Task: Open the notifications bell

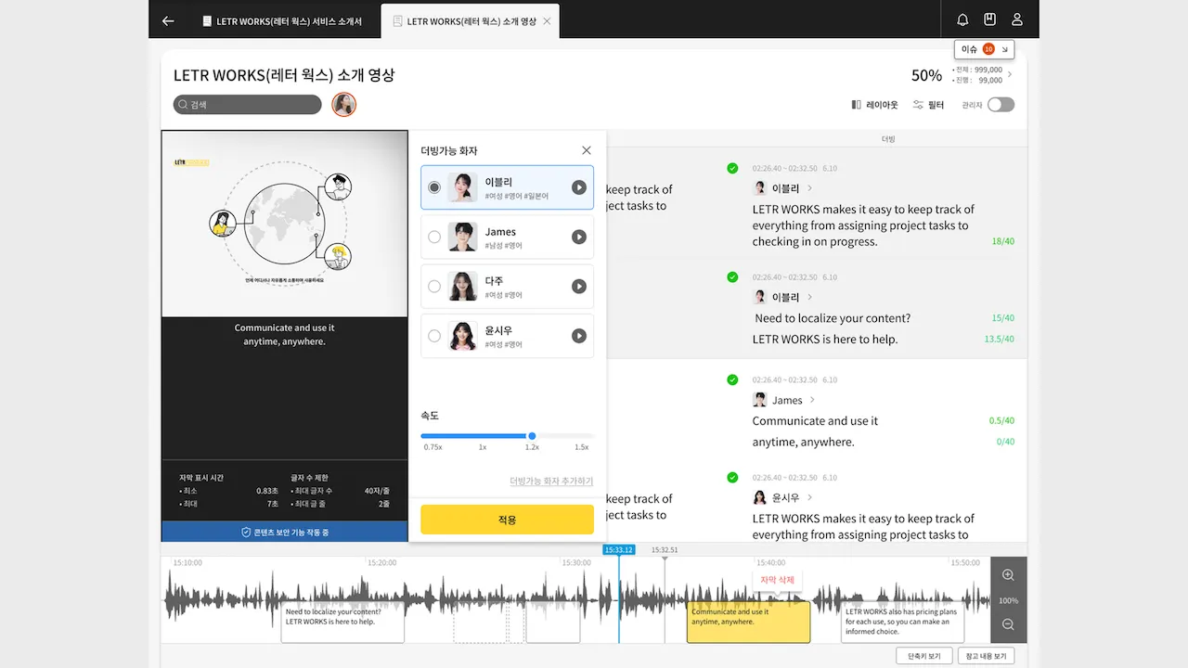Action: click(962, 19)
